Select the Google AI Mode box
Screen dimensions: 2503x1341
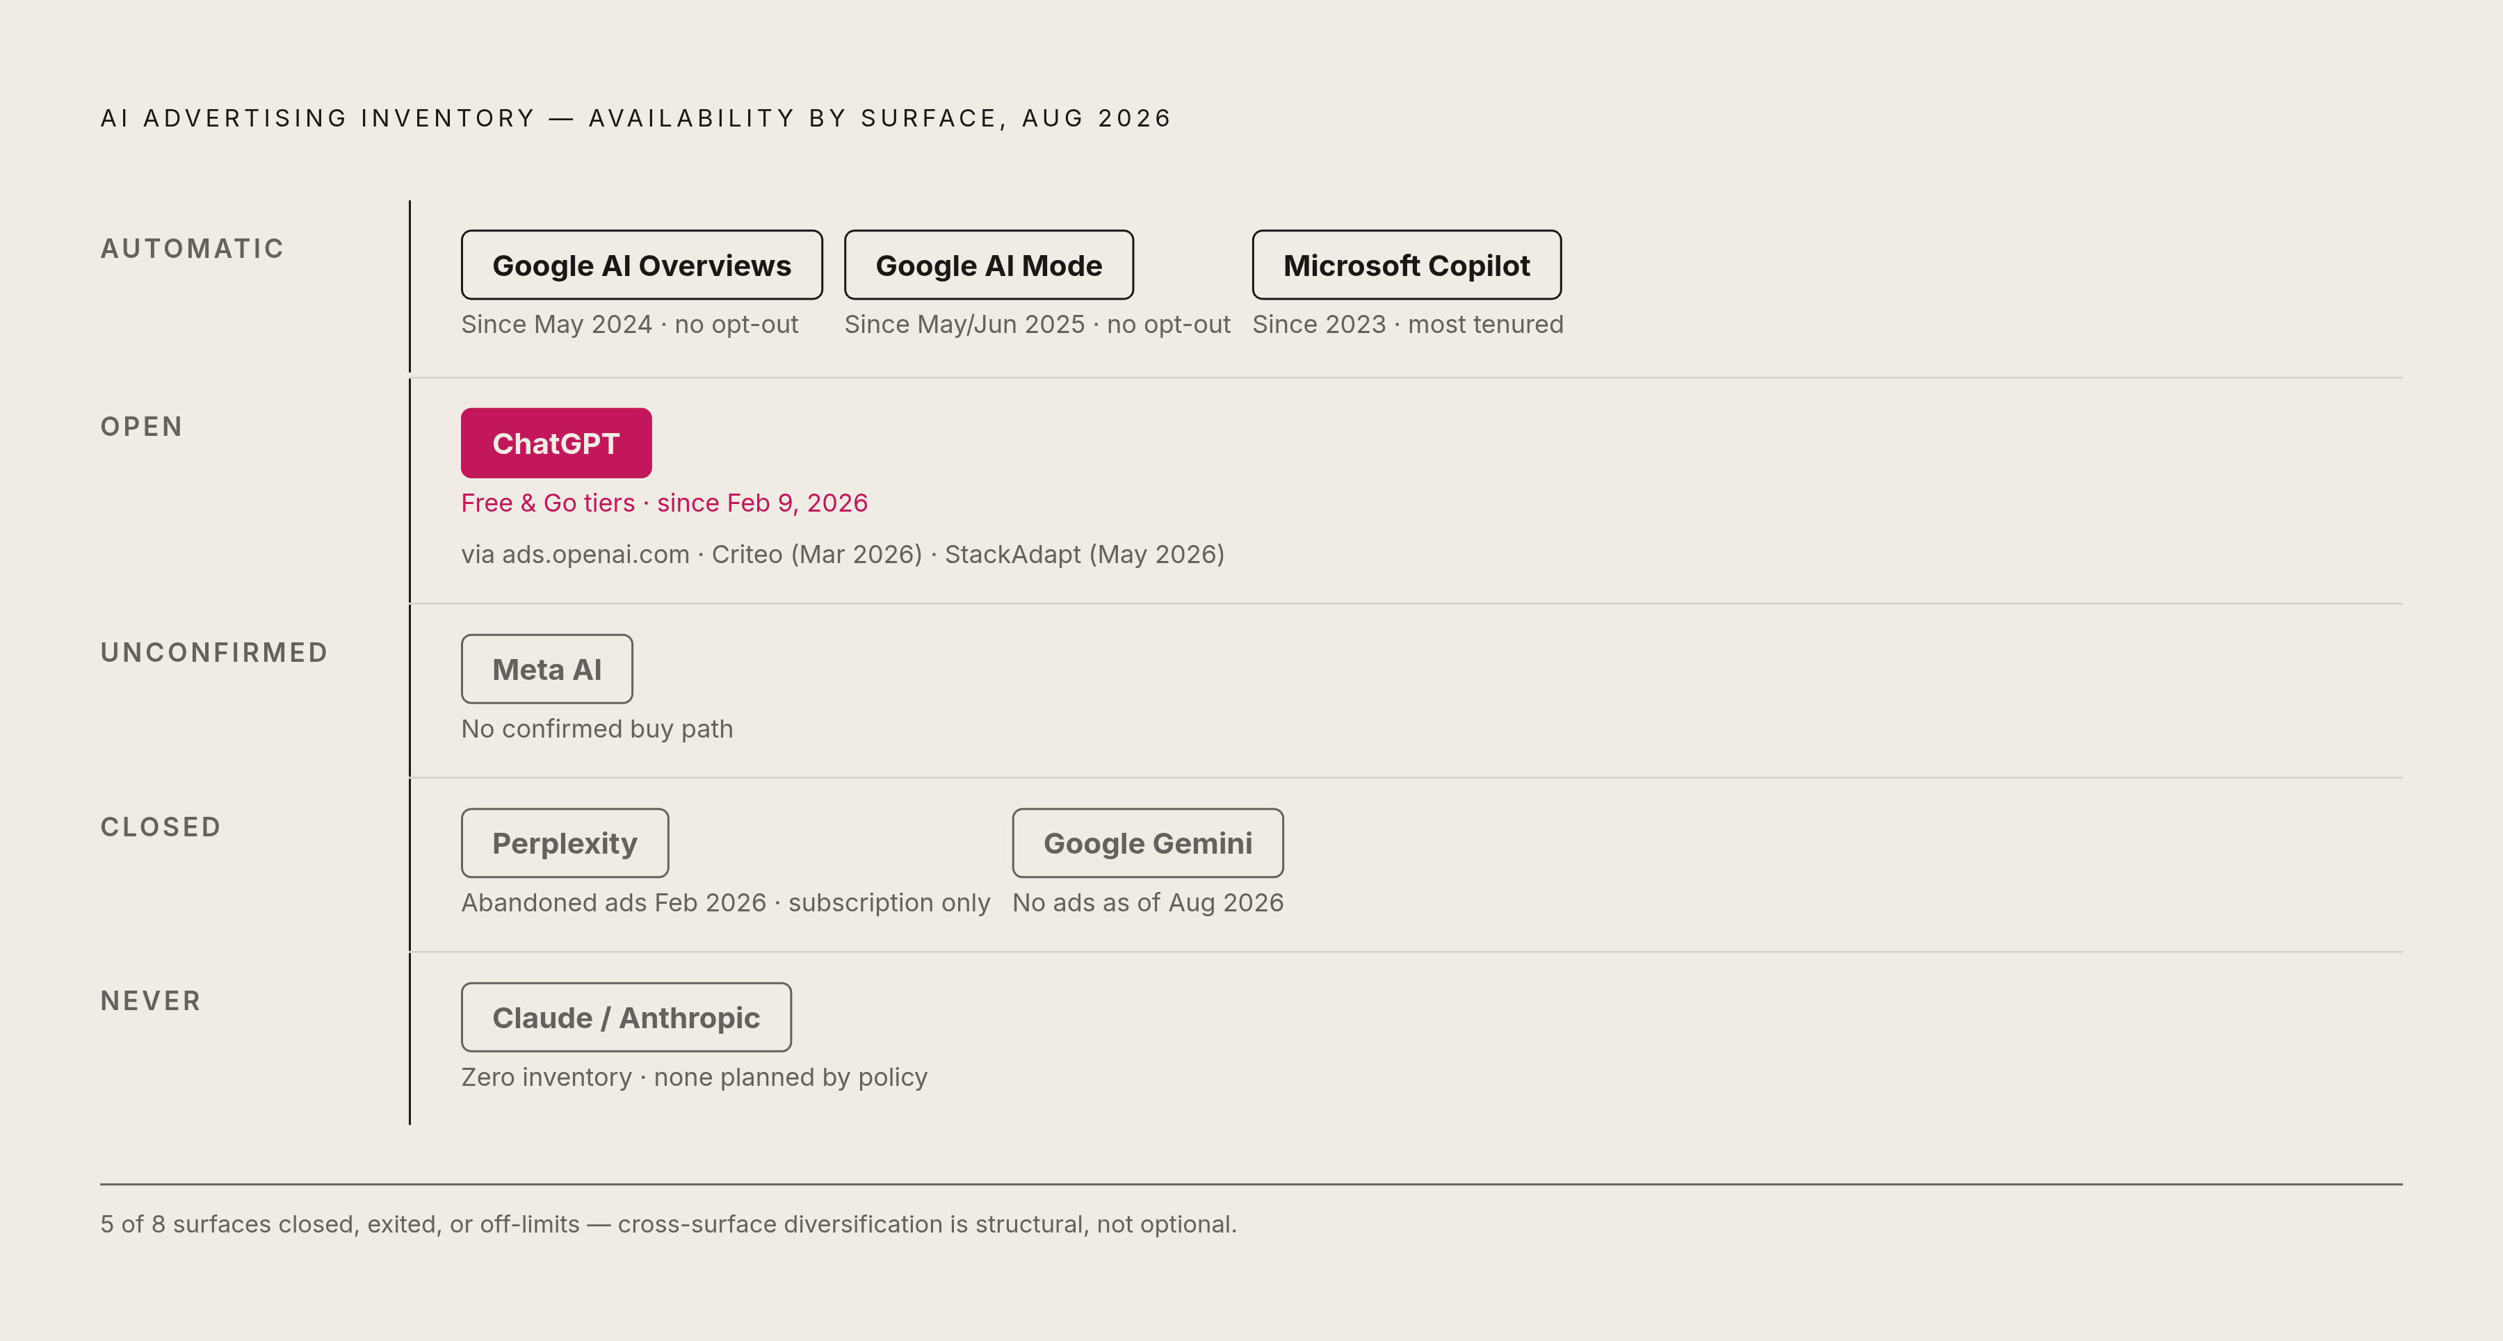[x=988, y=264]
